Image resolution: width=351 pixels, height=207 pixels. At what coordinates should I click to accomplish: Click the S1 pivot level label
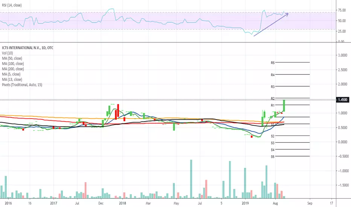[273, 125]
